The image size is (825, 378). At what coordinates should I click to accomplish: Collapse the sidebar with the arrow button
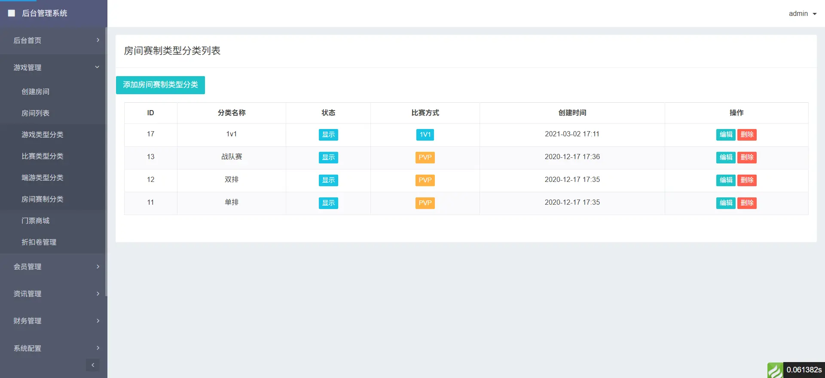pos(93,365)
